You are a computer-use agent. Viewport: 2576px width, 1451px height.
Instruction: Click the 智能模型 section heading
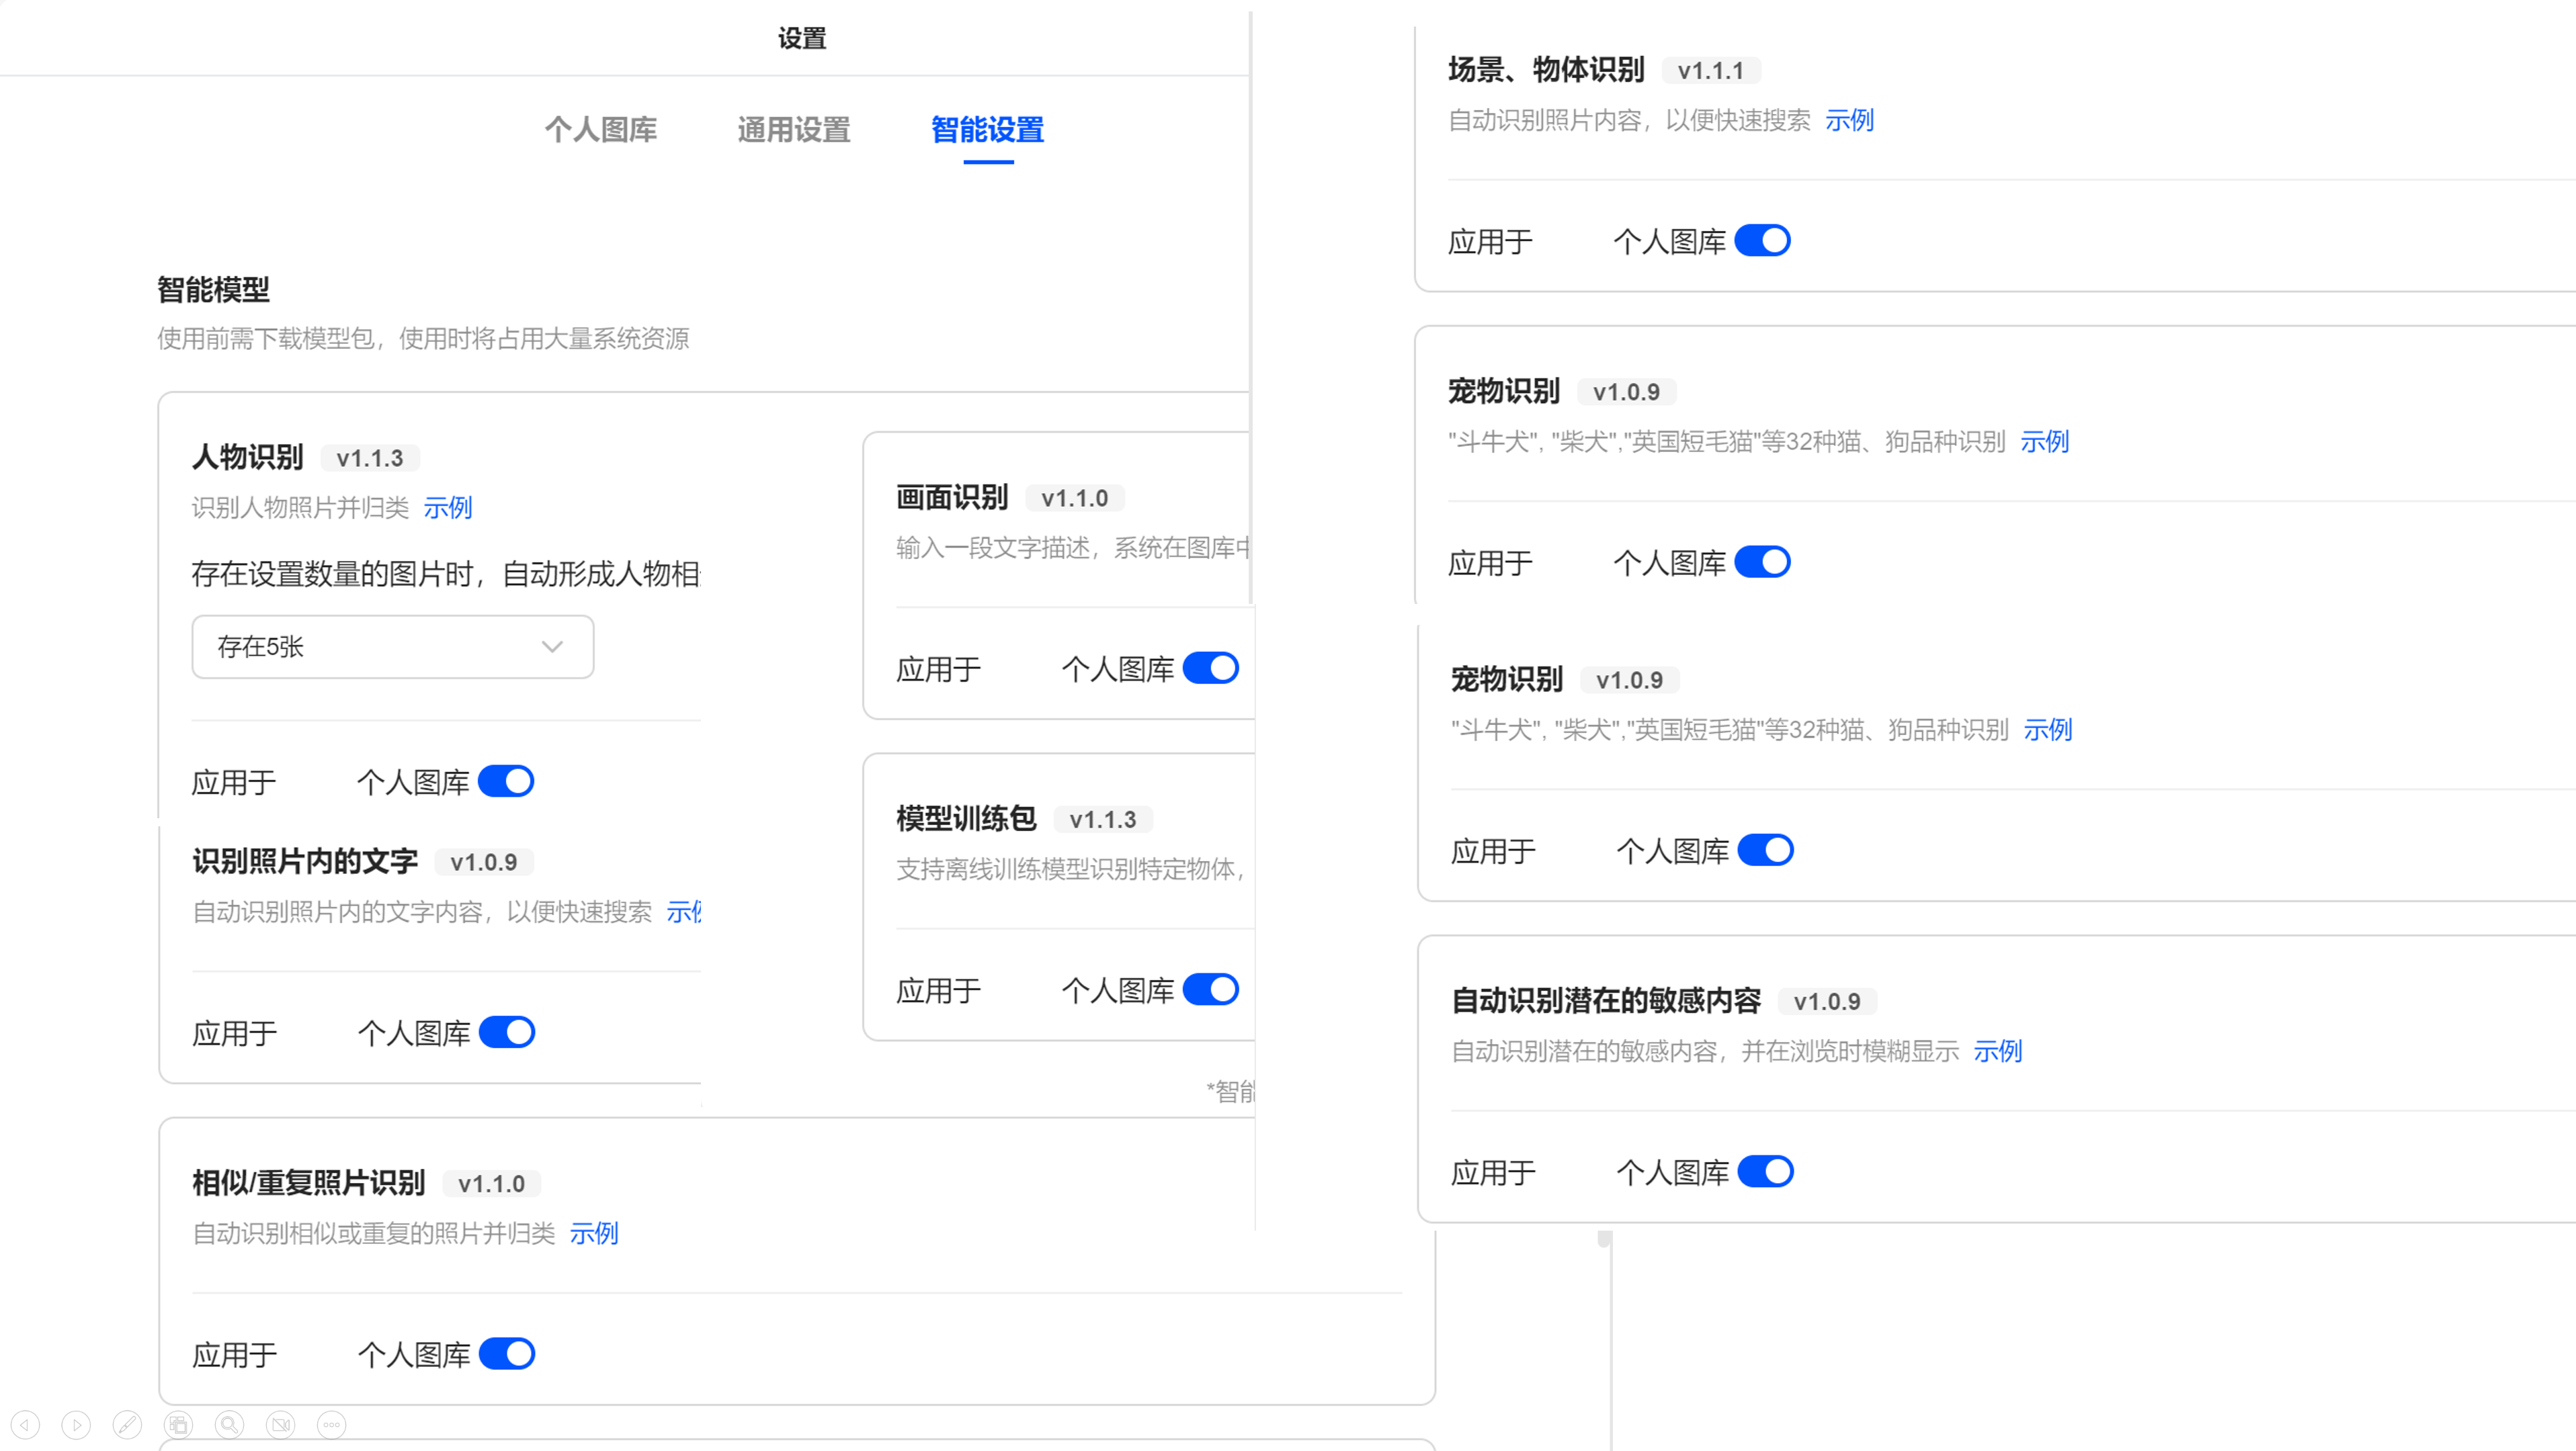tap(214, 290)
